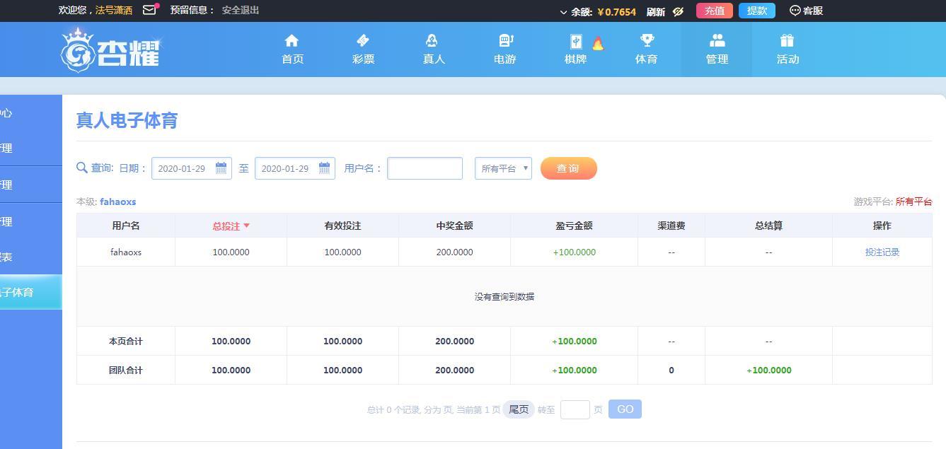Click the end date field
Viewport: 946px width, 449px height.
[295, 168]
